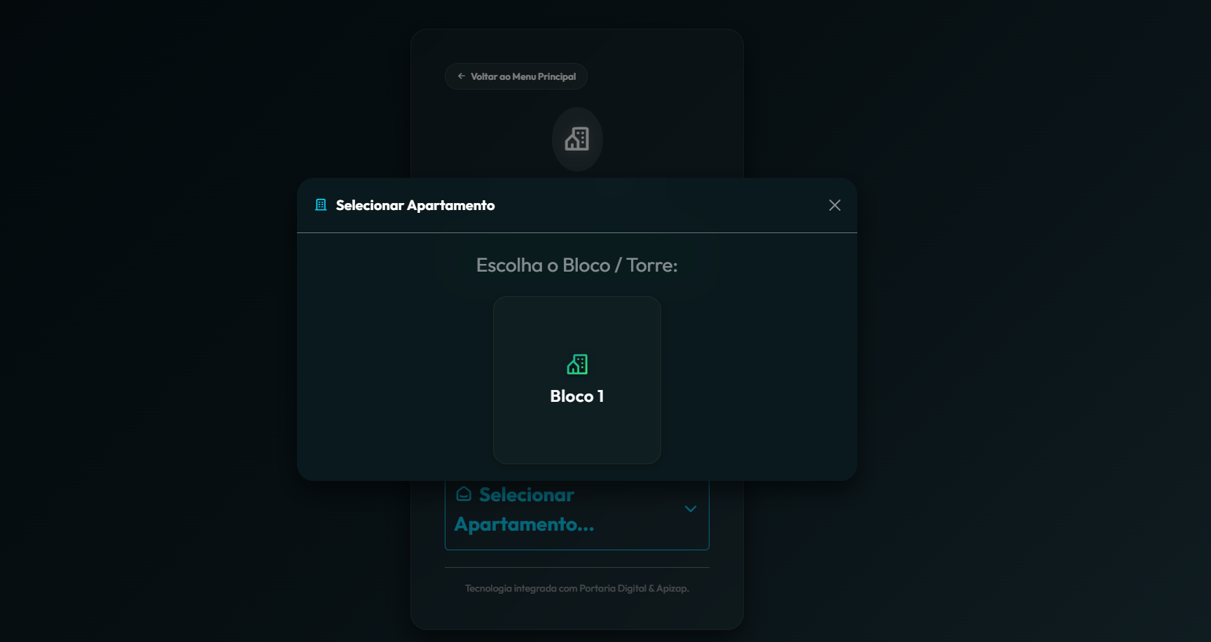Click the building icon in dialog header
Viewport: 1211px width, 642px height.
[x=321, y=205]
